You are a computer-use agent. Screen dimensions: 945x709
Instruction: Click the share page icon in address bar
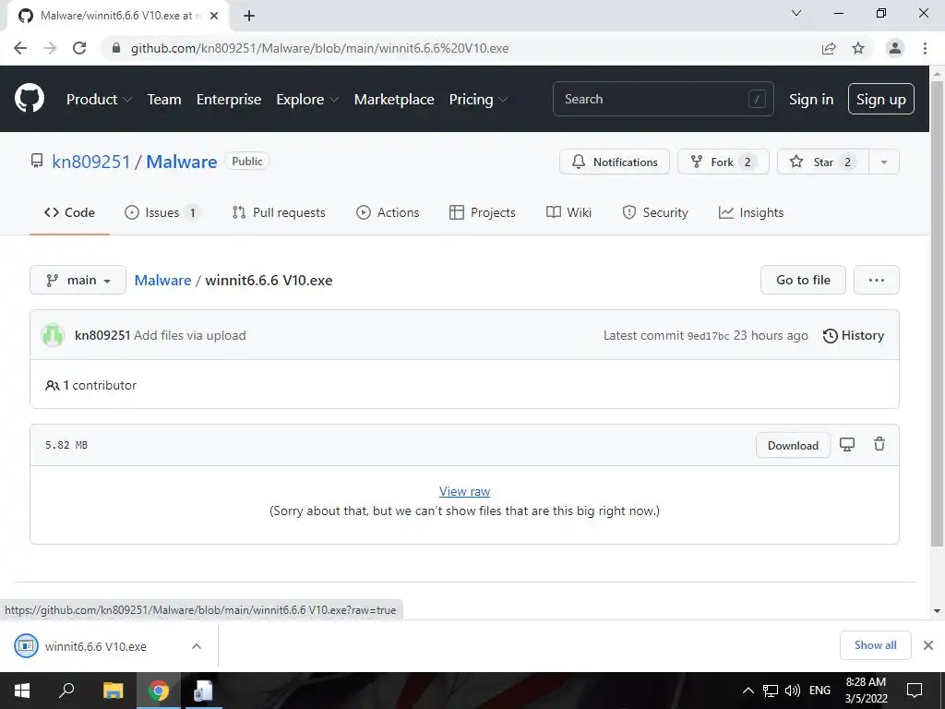point(829,48)
